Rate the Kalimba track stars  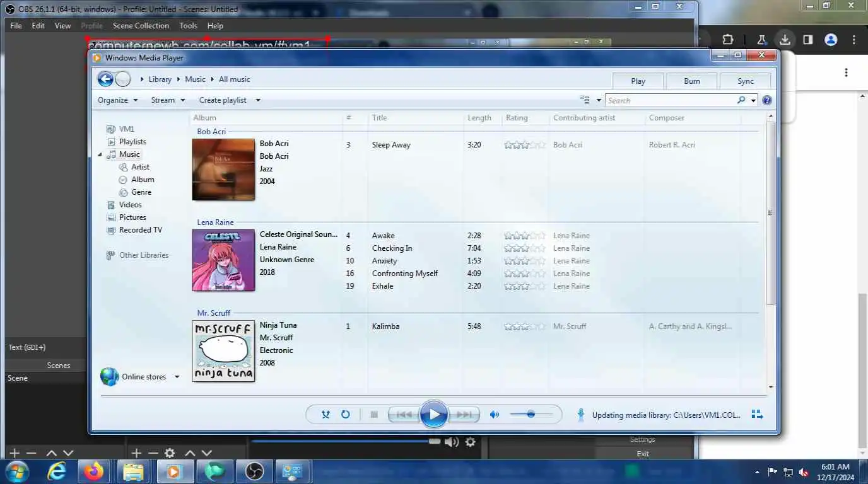(x=525, y=326)
